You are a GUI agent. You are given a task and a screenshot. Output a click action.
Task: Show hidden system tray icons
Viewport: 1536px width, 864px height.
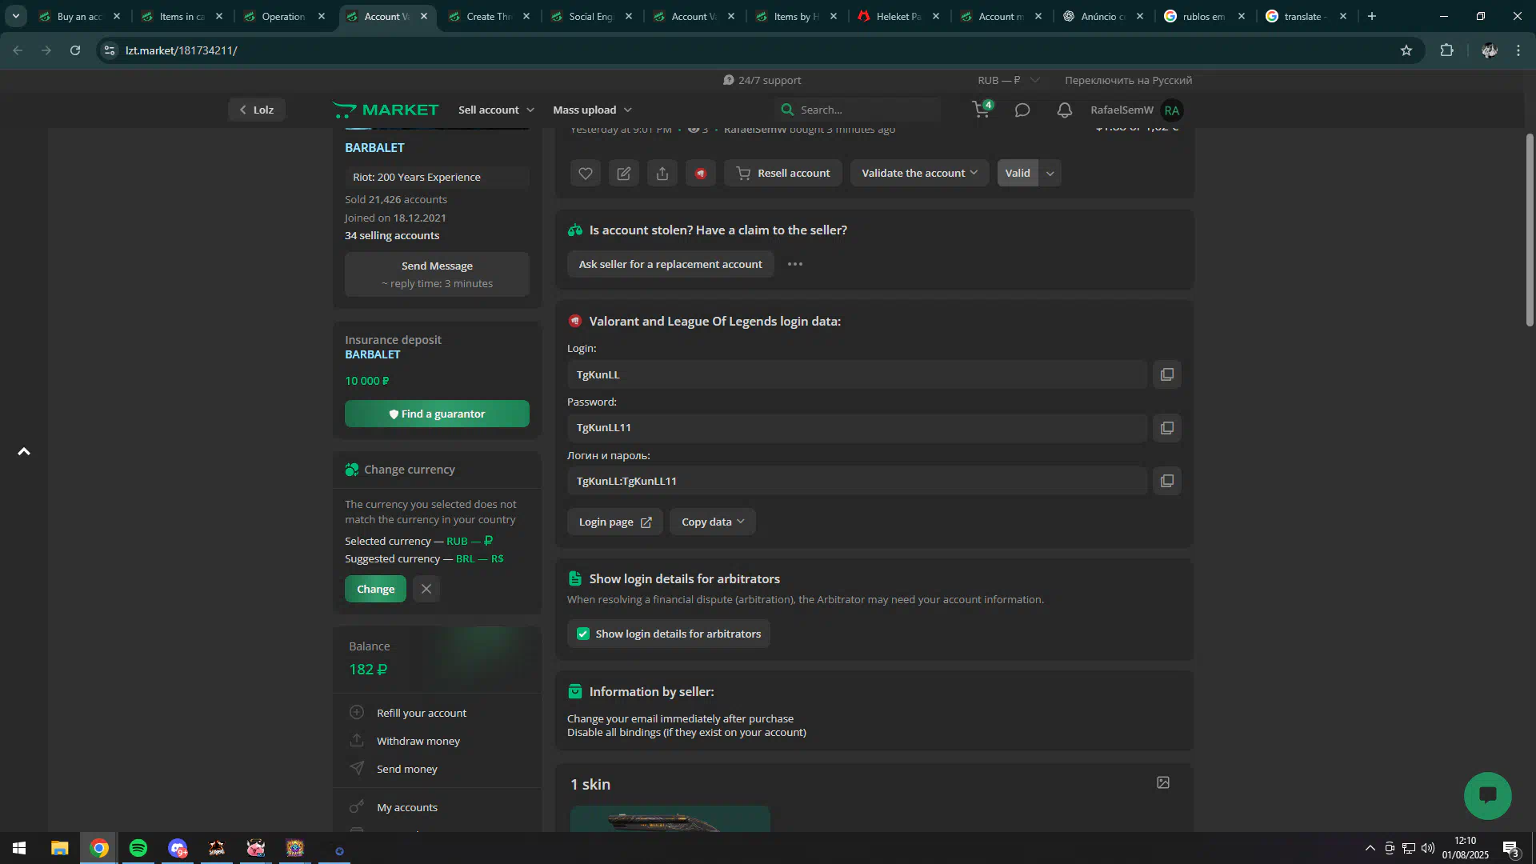pyautogui.click(x=1370, y=848)
